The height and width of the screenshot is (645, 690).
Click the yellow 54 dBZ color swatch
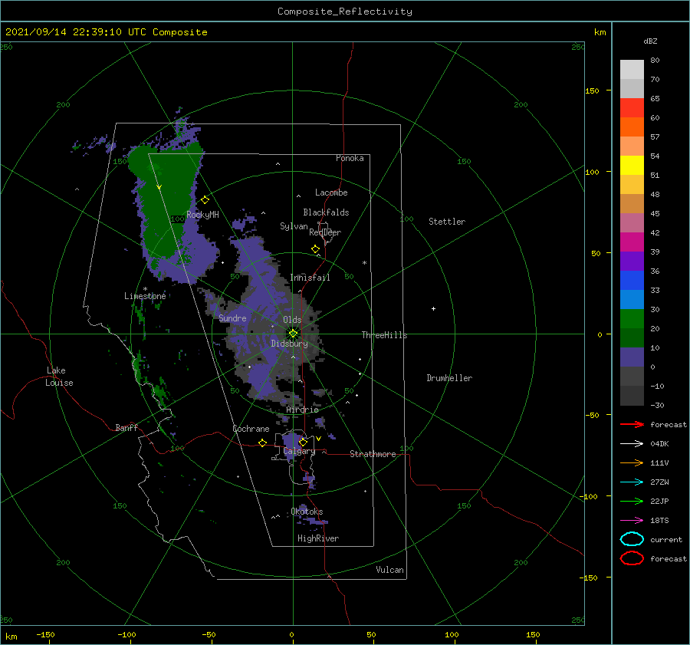pyautogui.click(x=632, y=166)
